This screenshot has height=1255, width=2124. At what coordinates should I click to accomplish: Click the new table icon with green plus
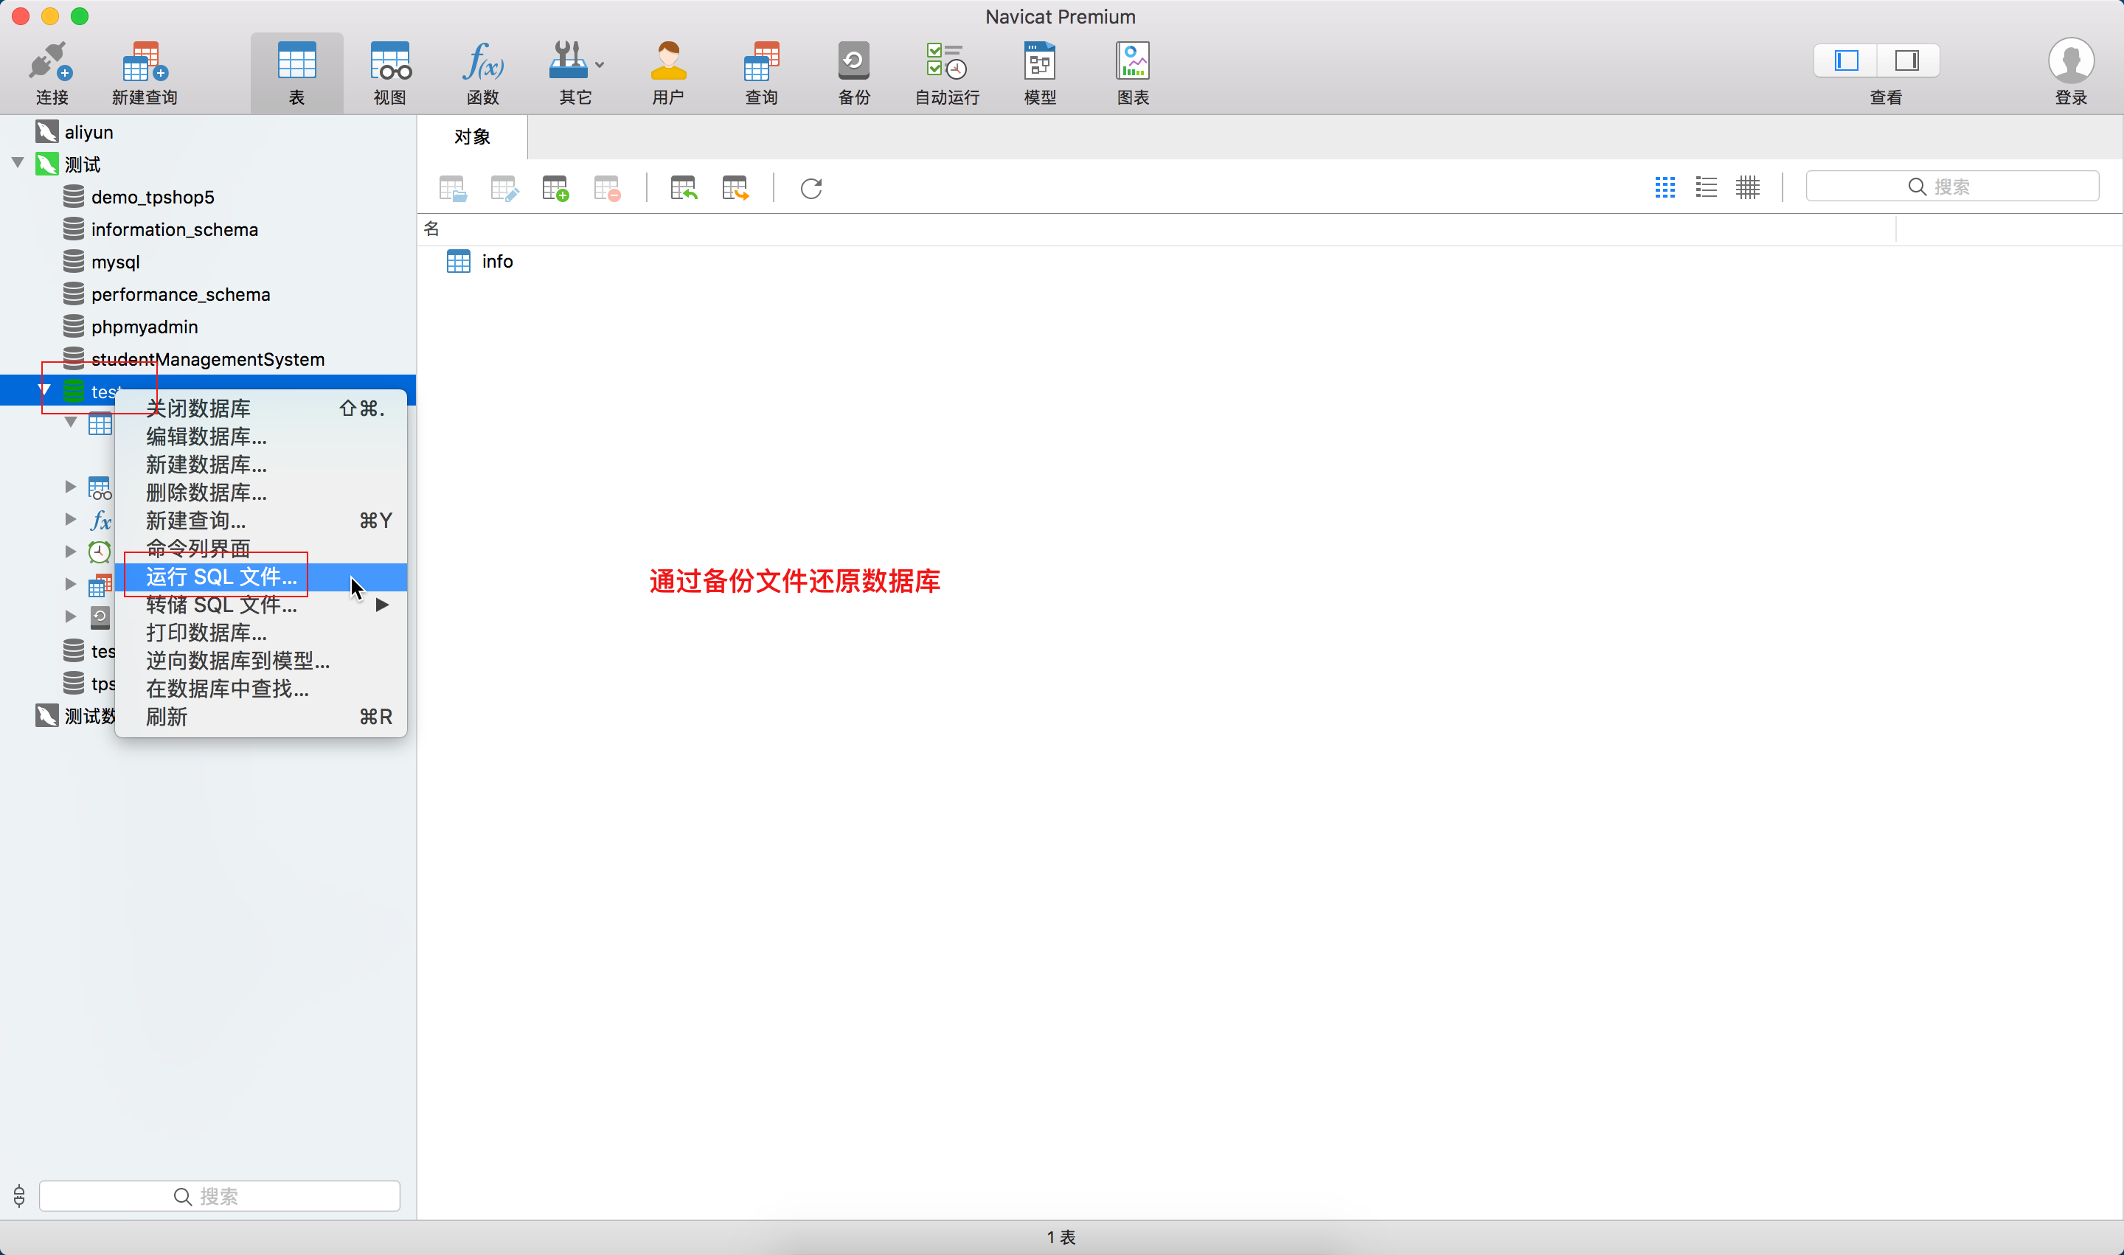(556, 188)
